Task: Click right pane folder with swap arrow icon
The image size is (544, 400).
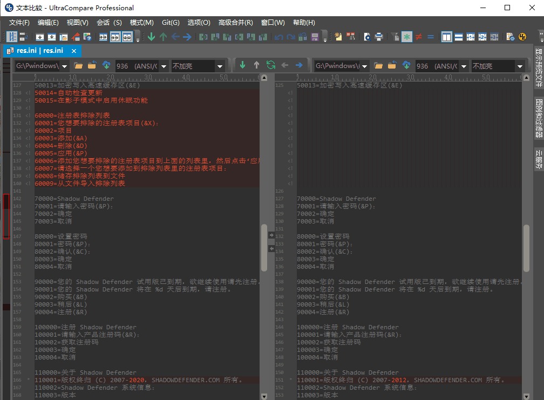Action: [x=392, y=65]
